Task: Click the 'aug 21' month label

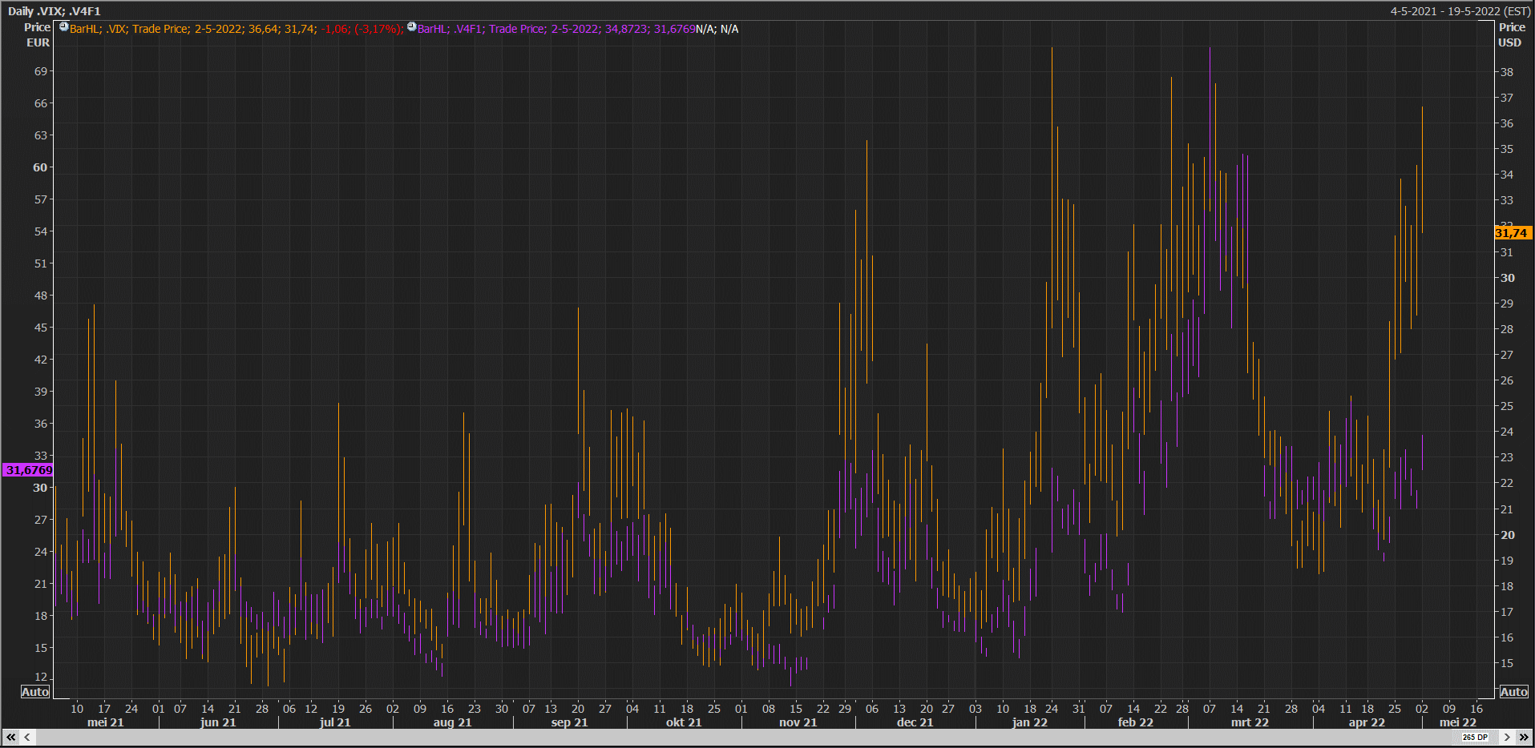Action: (x=453, y=722)
